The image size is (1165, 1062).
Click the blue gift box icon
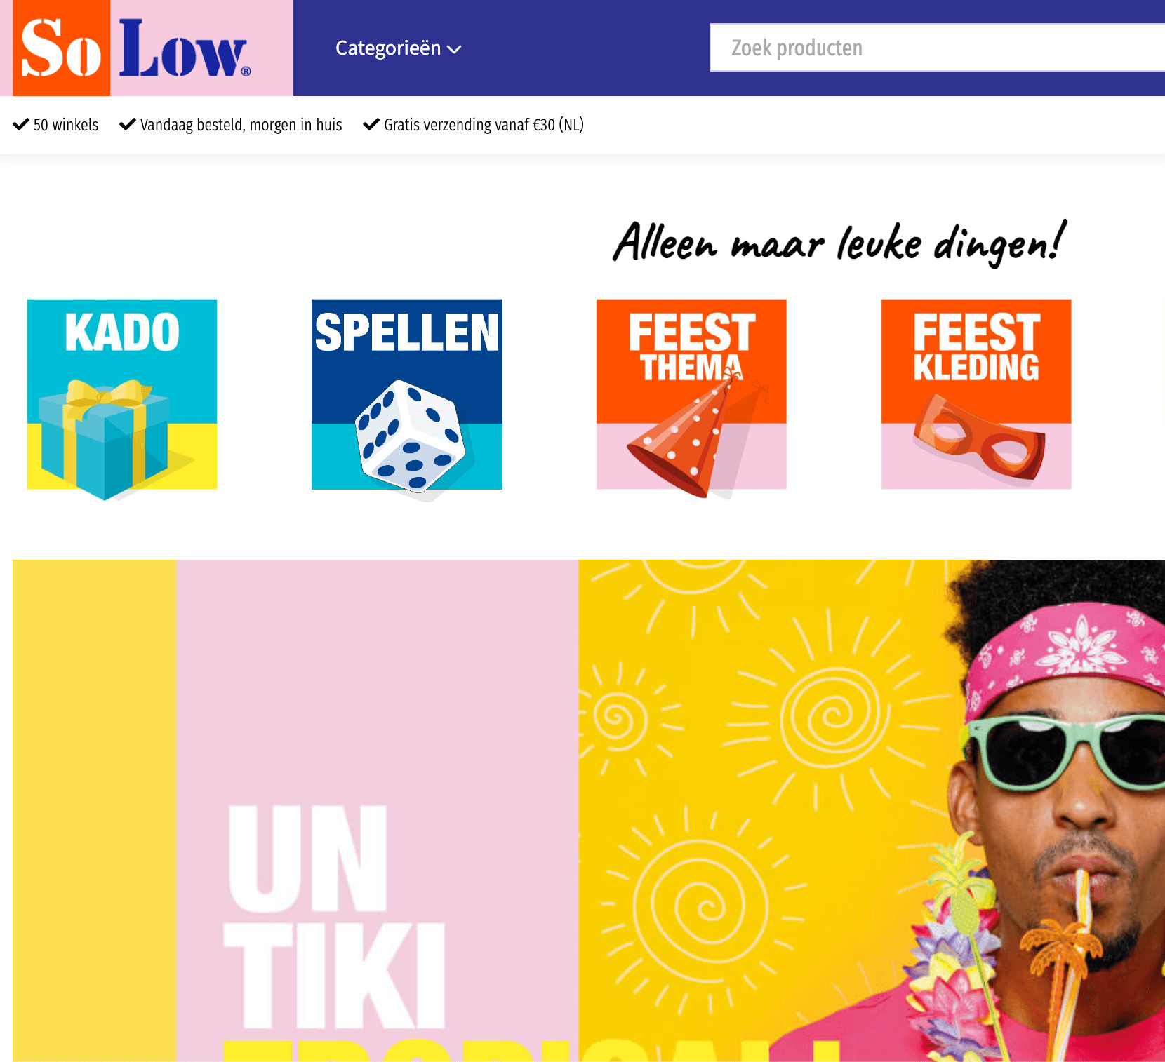[x=105, y=440]
